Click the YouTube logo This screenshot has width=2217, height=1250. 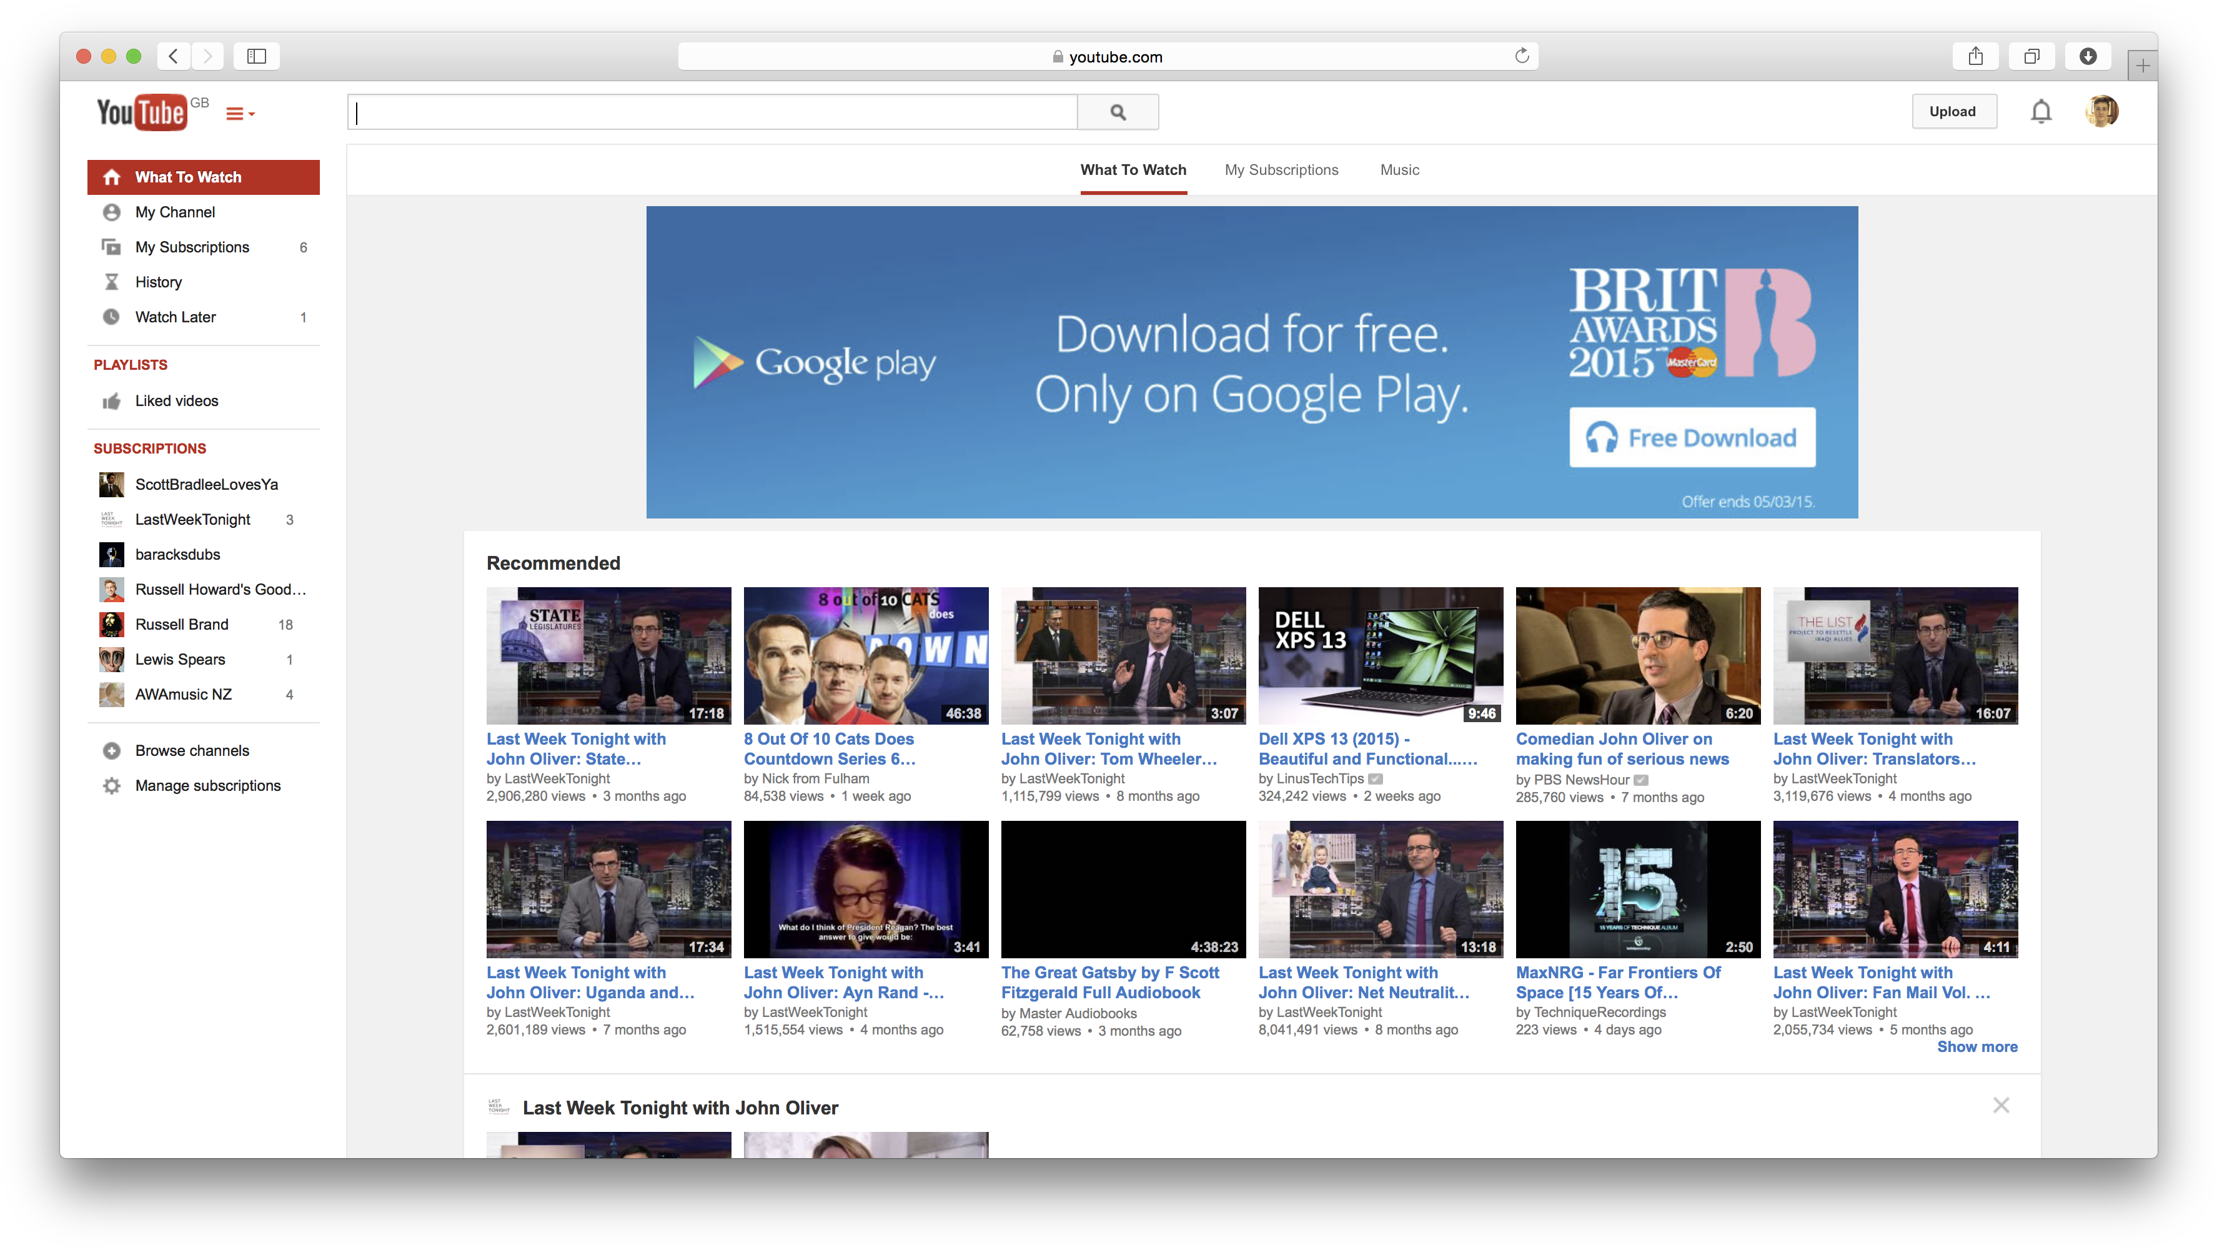pos(142,112)
